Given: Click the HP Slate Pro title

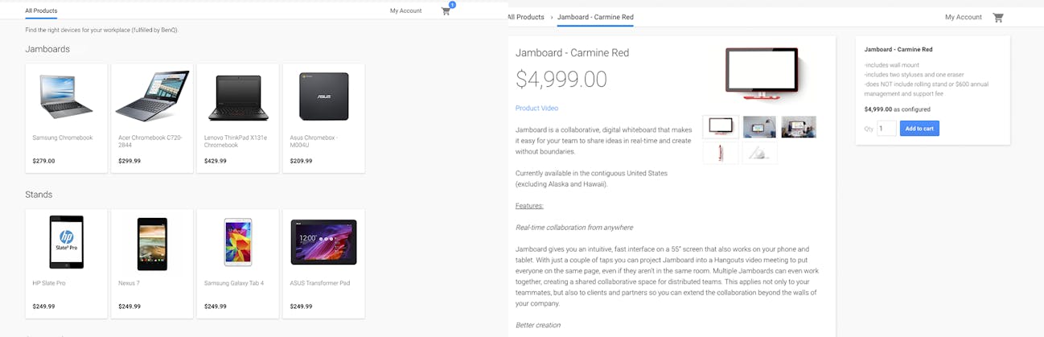Looking at the screenshot, I should (49, 283).
